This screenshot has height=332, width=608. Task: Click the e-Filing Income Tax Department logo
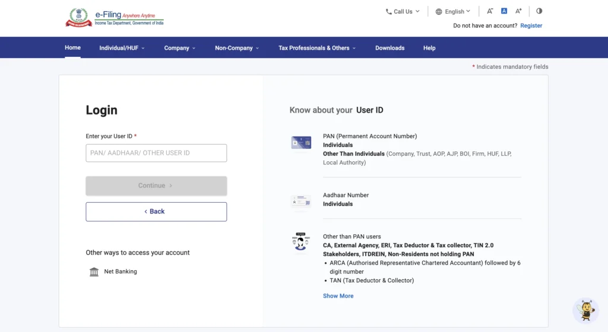pyautogui.click(x=114, y=17)
